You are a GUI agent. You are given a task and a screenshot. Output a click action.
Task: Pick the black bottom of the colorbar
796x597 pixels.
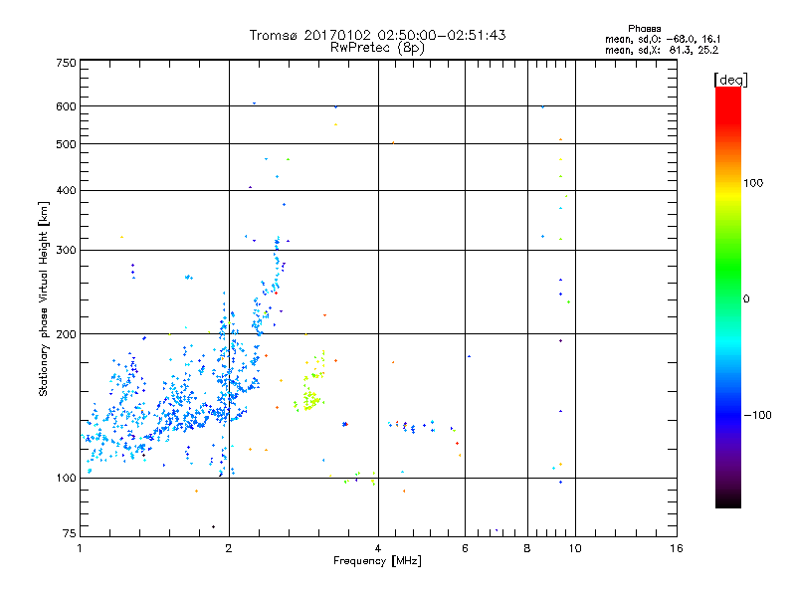[x=728, y=500]
